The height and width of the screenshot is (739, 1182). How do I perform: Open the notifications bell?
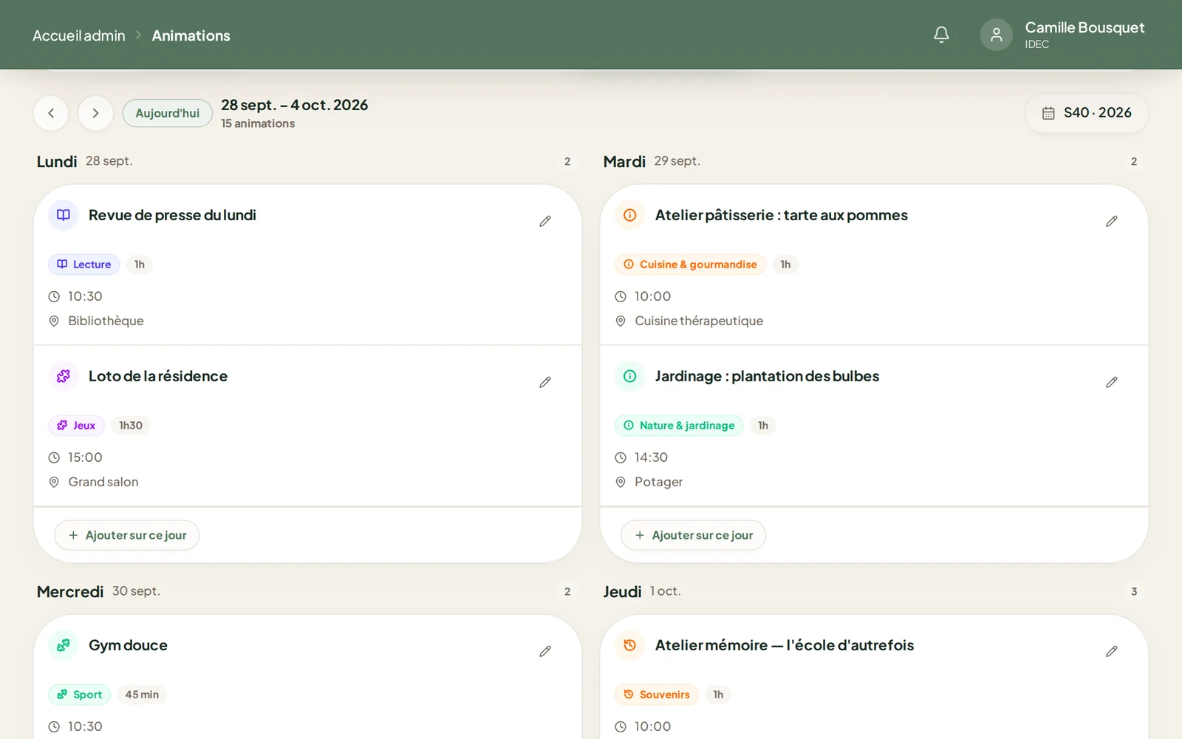tap(941, 35)
